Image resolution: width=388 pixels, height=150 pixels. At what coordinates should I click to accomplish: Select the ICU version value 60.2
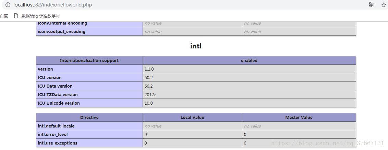[148, 78]
